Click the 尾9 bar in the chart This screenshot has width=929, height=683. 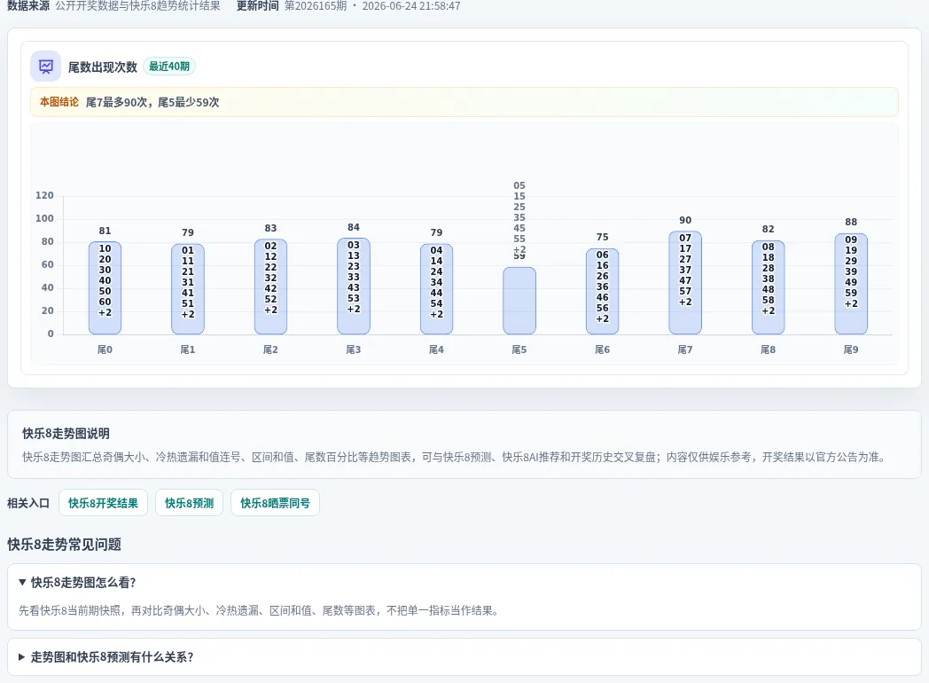[x=851, y=283]
